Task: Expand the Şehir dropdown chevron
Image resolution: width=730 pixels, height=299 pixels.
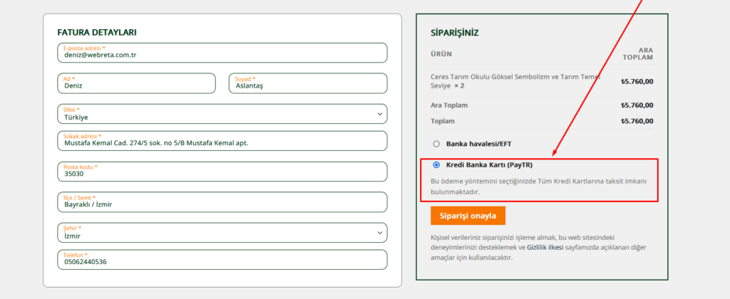Action: (x=379, y=232)
